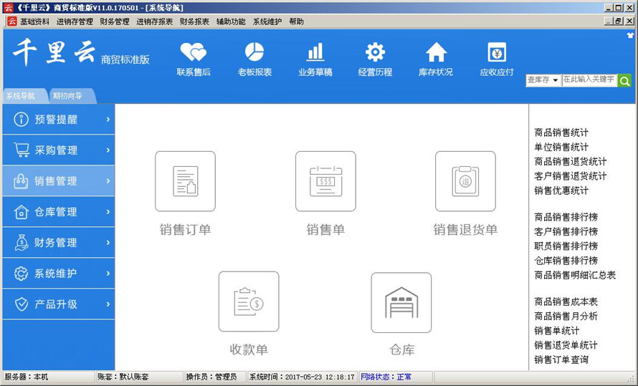The image size is (638, 386).
Task: Open 老板报表 pie chart icon
Action: 254,53
